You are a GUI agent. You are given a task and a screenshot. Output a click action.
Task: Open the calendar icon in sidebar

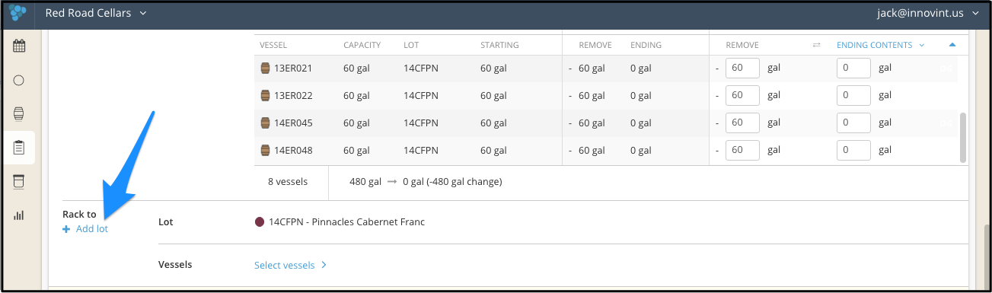pos(19,46)
